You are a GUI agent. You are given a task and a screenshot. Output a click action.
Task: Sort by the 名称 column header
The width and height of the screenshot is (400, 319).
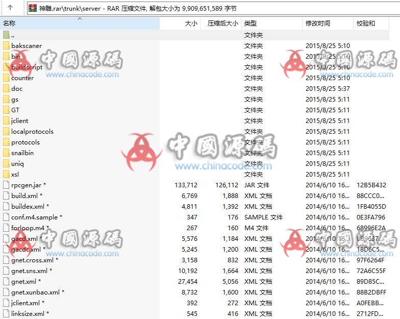pos(80,23)
